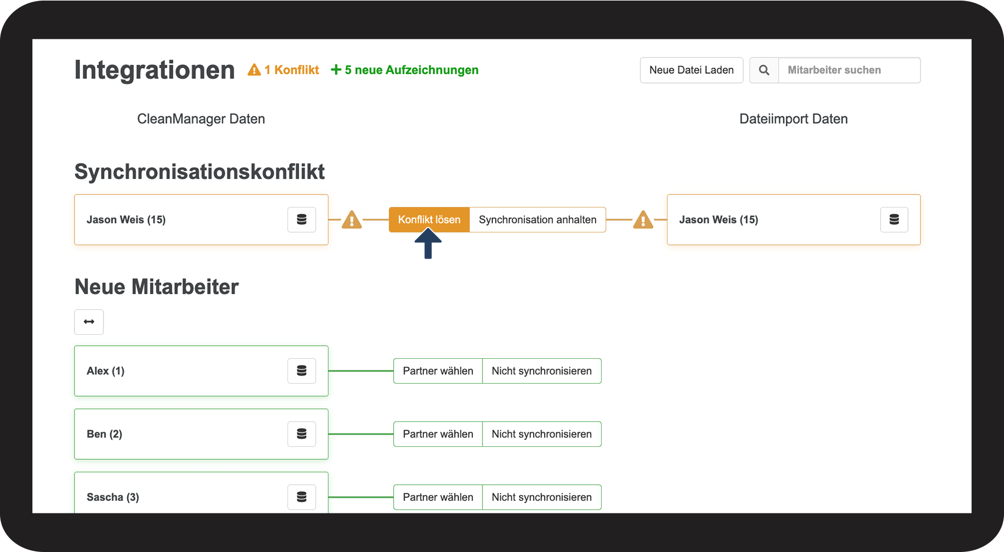Screen dimensions: 1004x552
Task: Click the Synchronisationskonflikt section heading
Action: (x=199, y=172)
